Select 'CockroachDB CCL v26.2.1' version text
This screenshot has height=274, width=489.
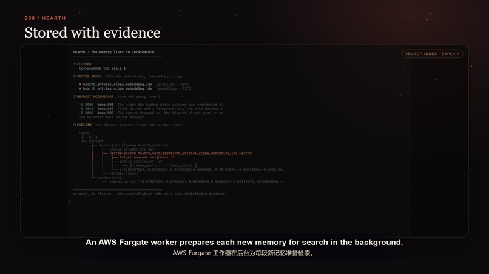point(103,68)
